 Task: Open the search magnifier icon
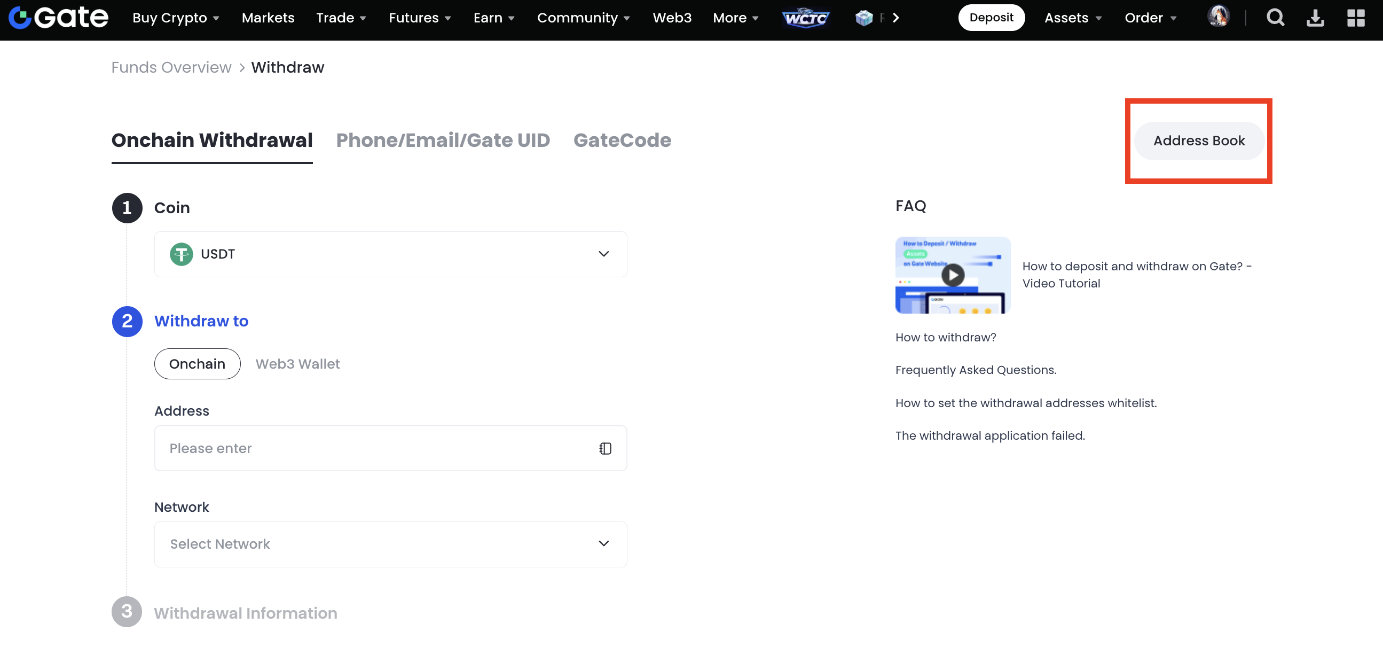click(1275, 18)
